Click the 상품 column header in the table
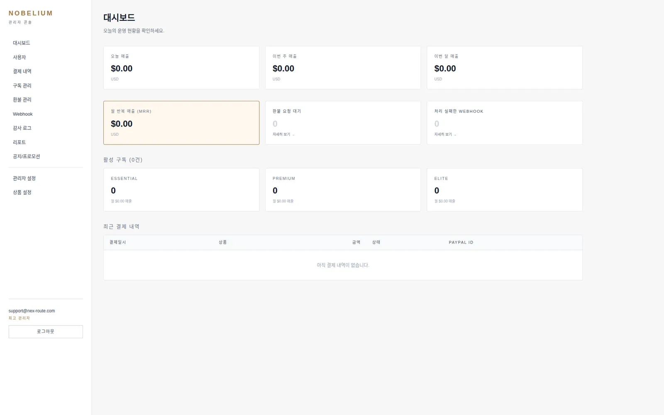Image resolution: width=664 pixels, height=415 pixels. pyautogui.click(x=223, y=242)
